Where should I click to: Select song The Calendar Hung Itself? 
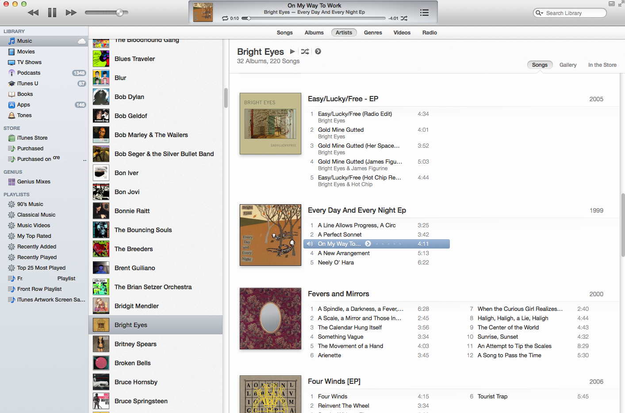(x=349, y=327)
